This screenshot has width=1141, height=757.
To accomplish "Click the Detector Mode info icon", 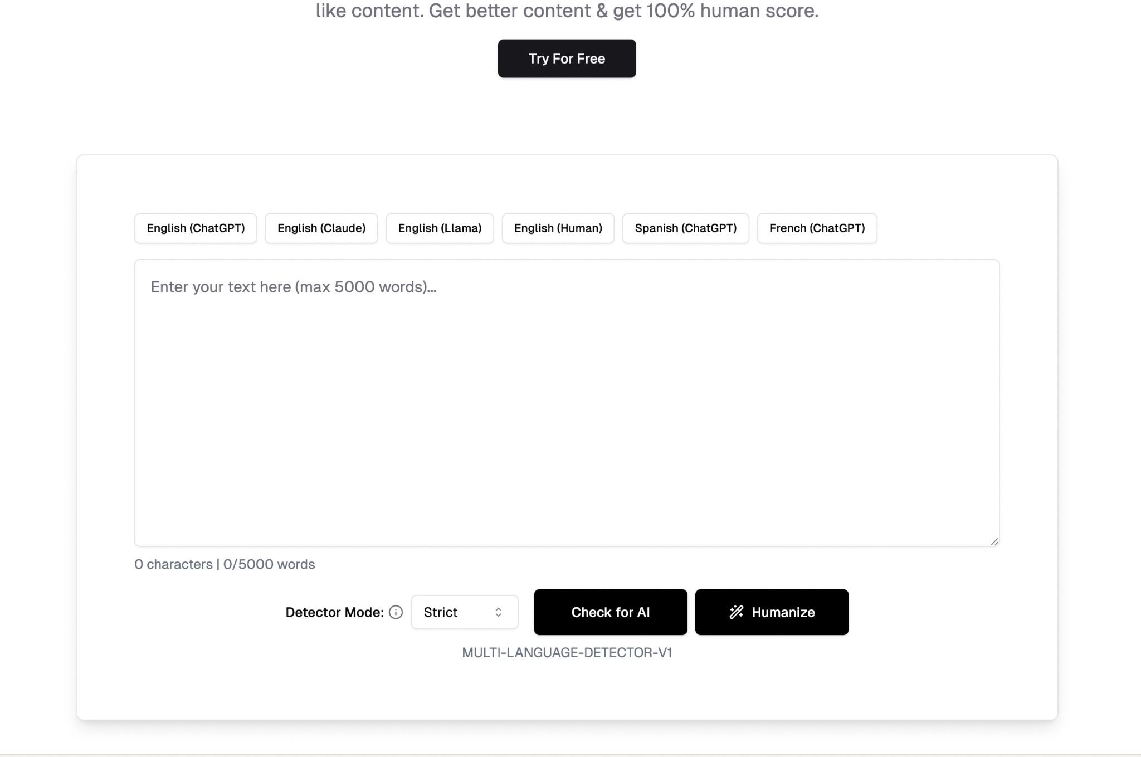I will tap(396, 612).
